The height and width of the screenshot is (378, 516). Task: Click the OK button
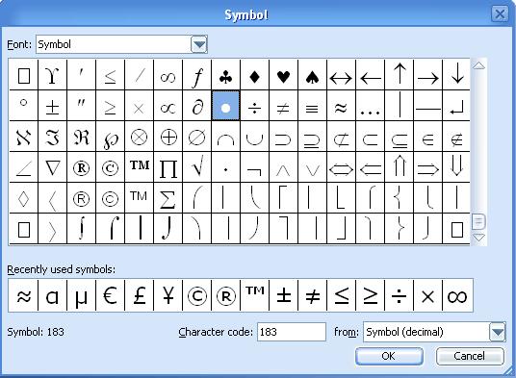[x=389, y=356]
